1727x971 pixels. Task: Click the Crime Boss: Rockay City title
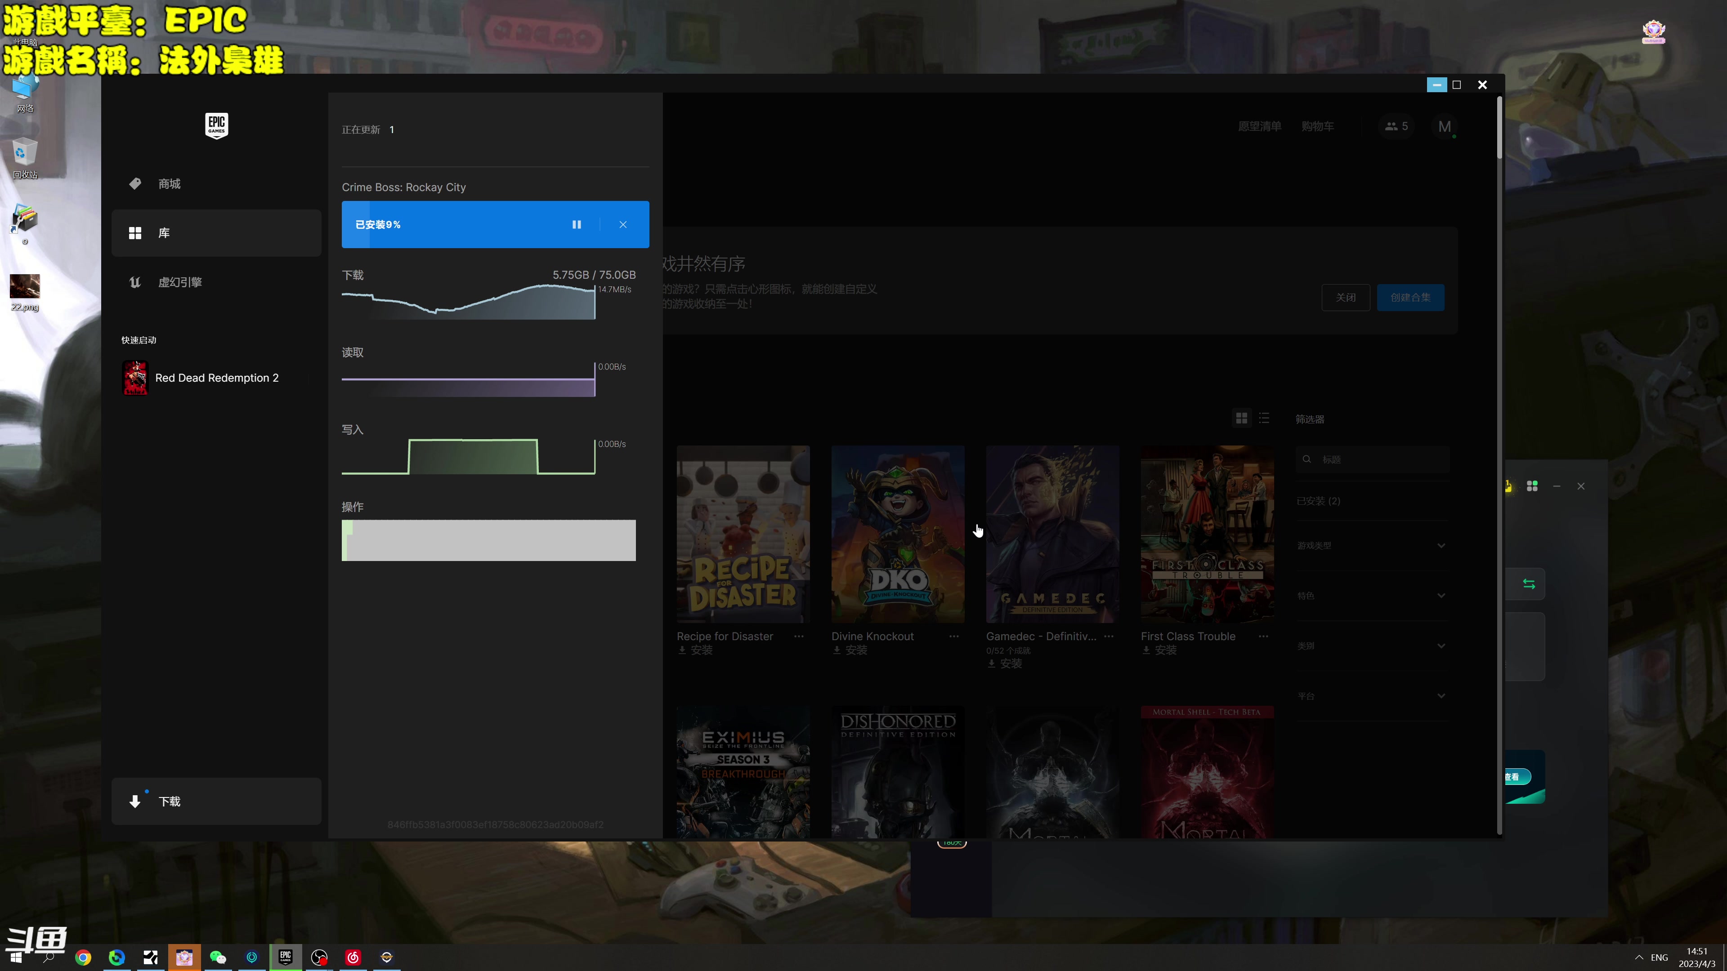point(403,187)
